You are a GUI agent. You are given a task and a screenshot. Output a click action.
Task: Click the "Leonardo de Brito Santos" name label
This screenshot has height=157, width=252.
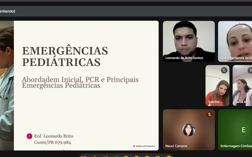(x=184, y=58)
